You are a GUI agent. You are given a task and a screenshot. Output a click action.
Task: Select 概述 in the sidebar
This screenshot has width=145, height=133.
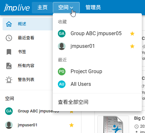click(x=28, y=24)
